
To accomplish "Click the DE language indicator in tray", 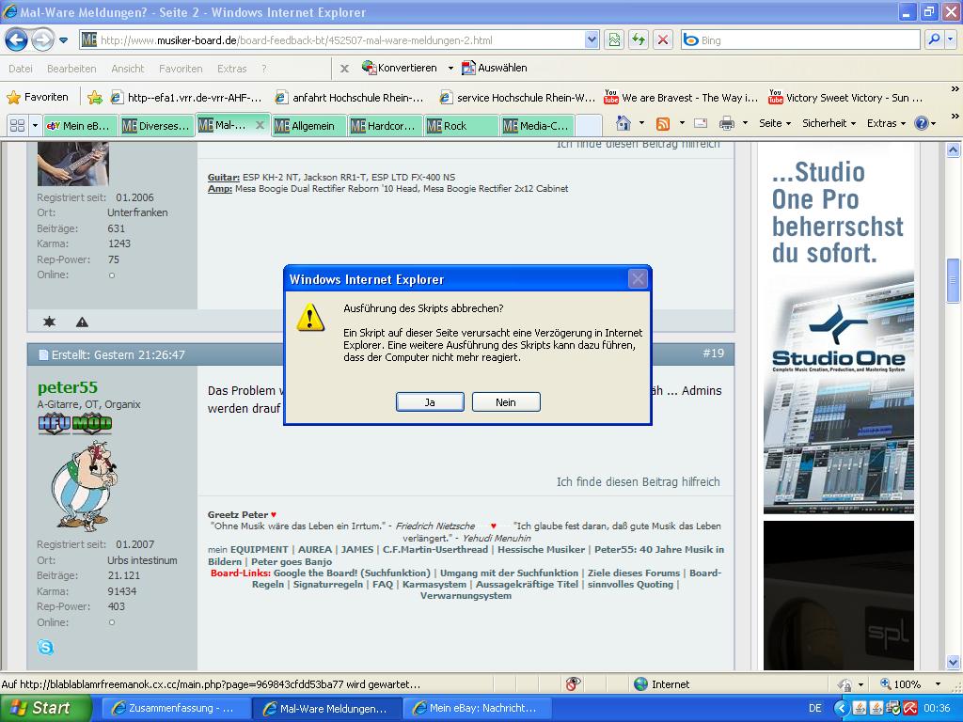I will pos(814,708).
